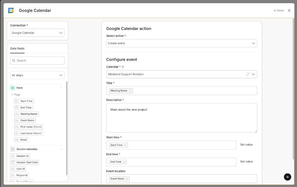Close the Google Calendar dialog
This screenshot has width=297, height=187.
(289, 10)
